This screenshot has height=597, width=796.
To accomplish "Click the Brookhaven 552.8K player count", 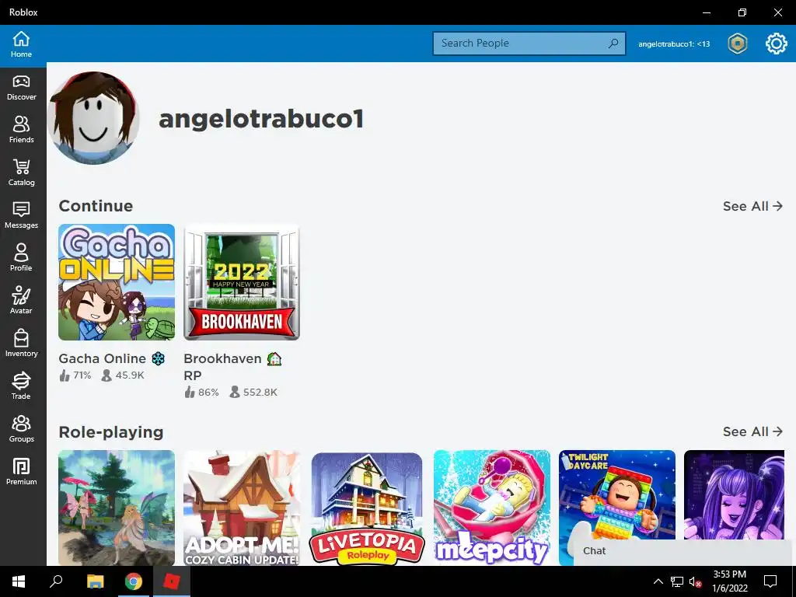I will [253, 392].
